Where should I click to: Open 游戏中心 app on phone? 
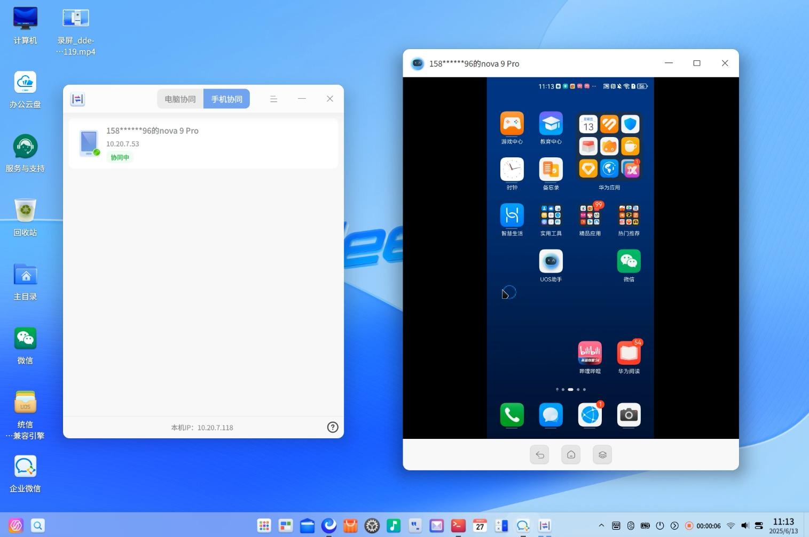(x=512, y=128)
